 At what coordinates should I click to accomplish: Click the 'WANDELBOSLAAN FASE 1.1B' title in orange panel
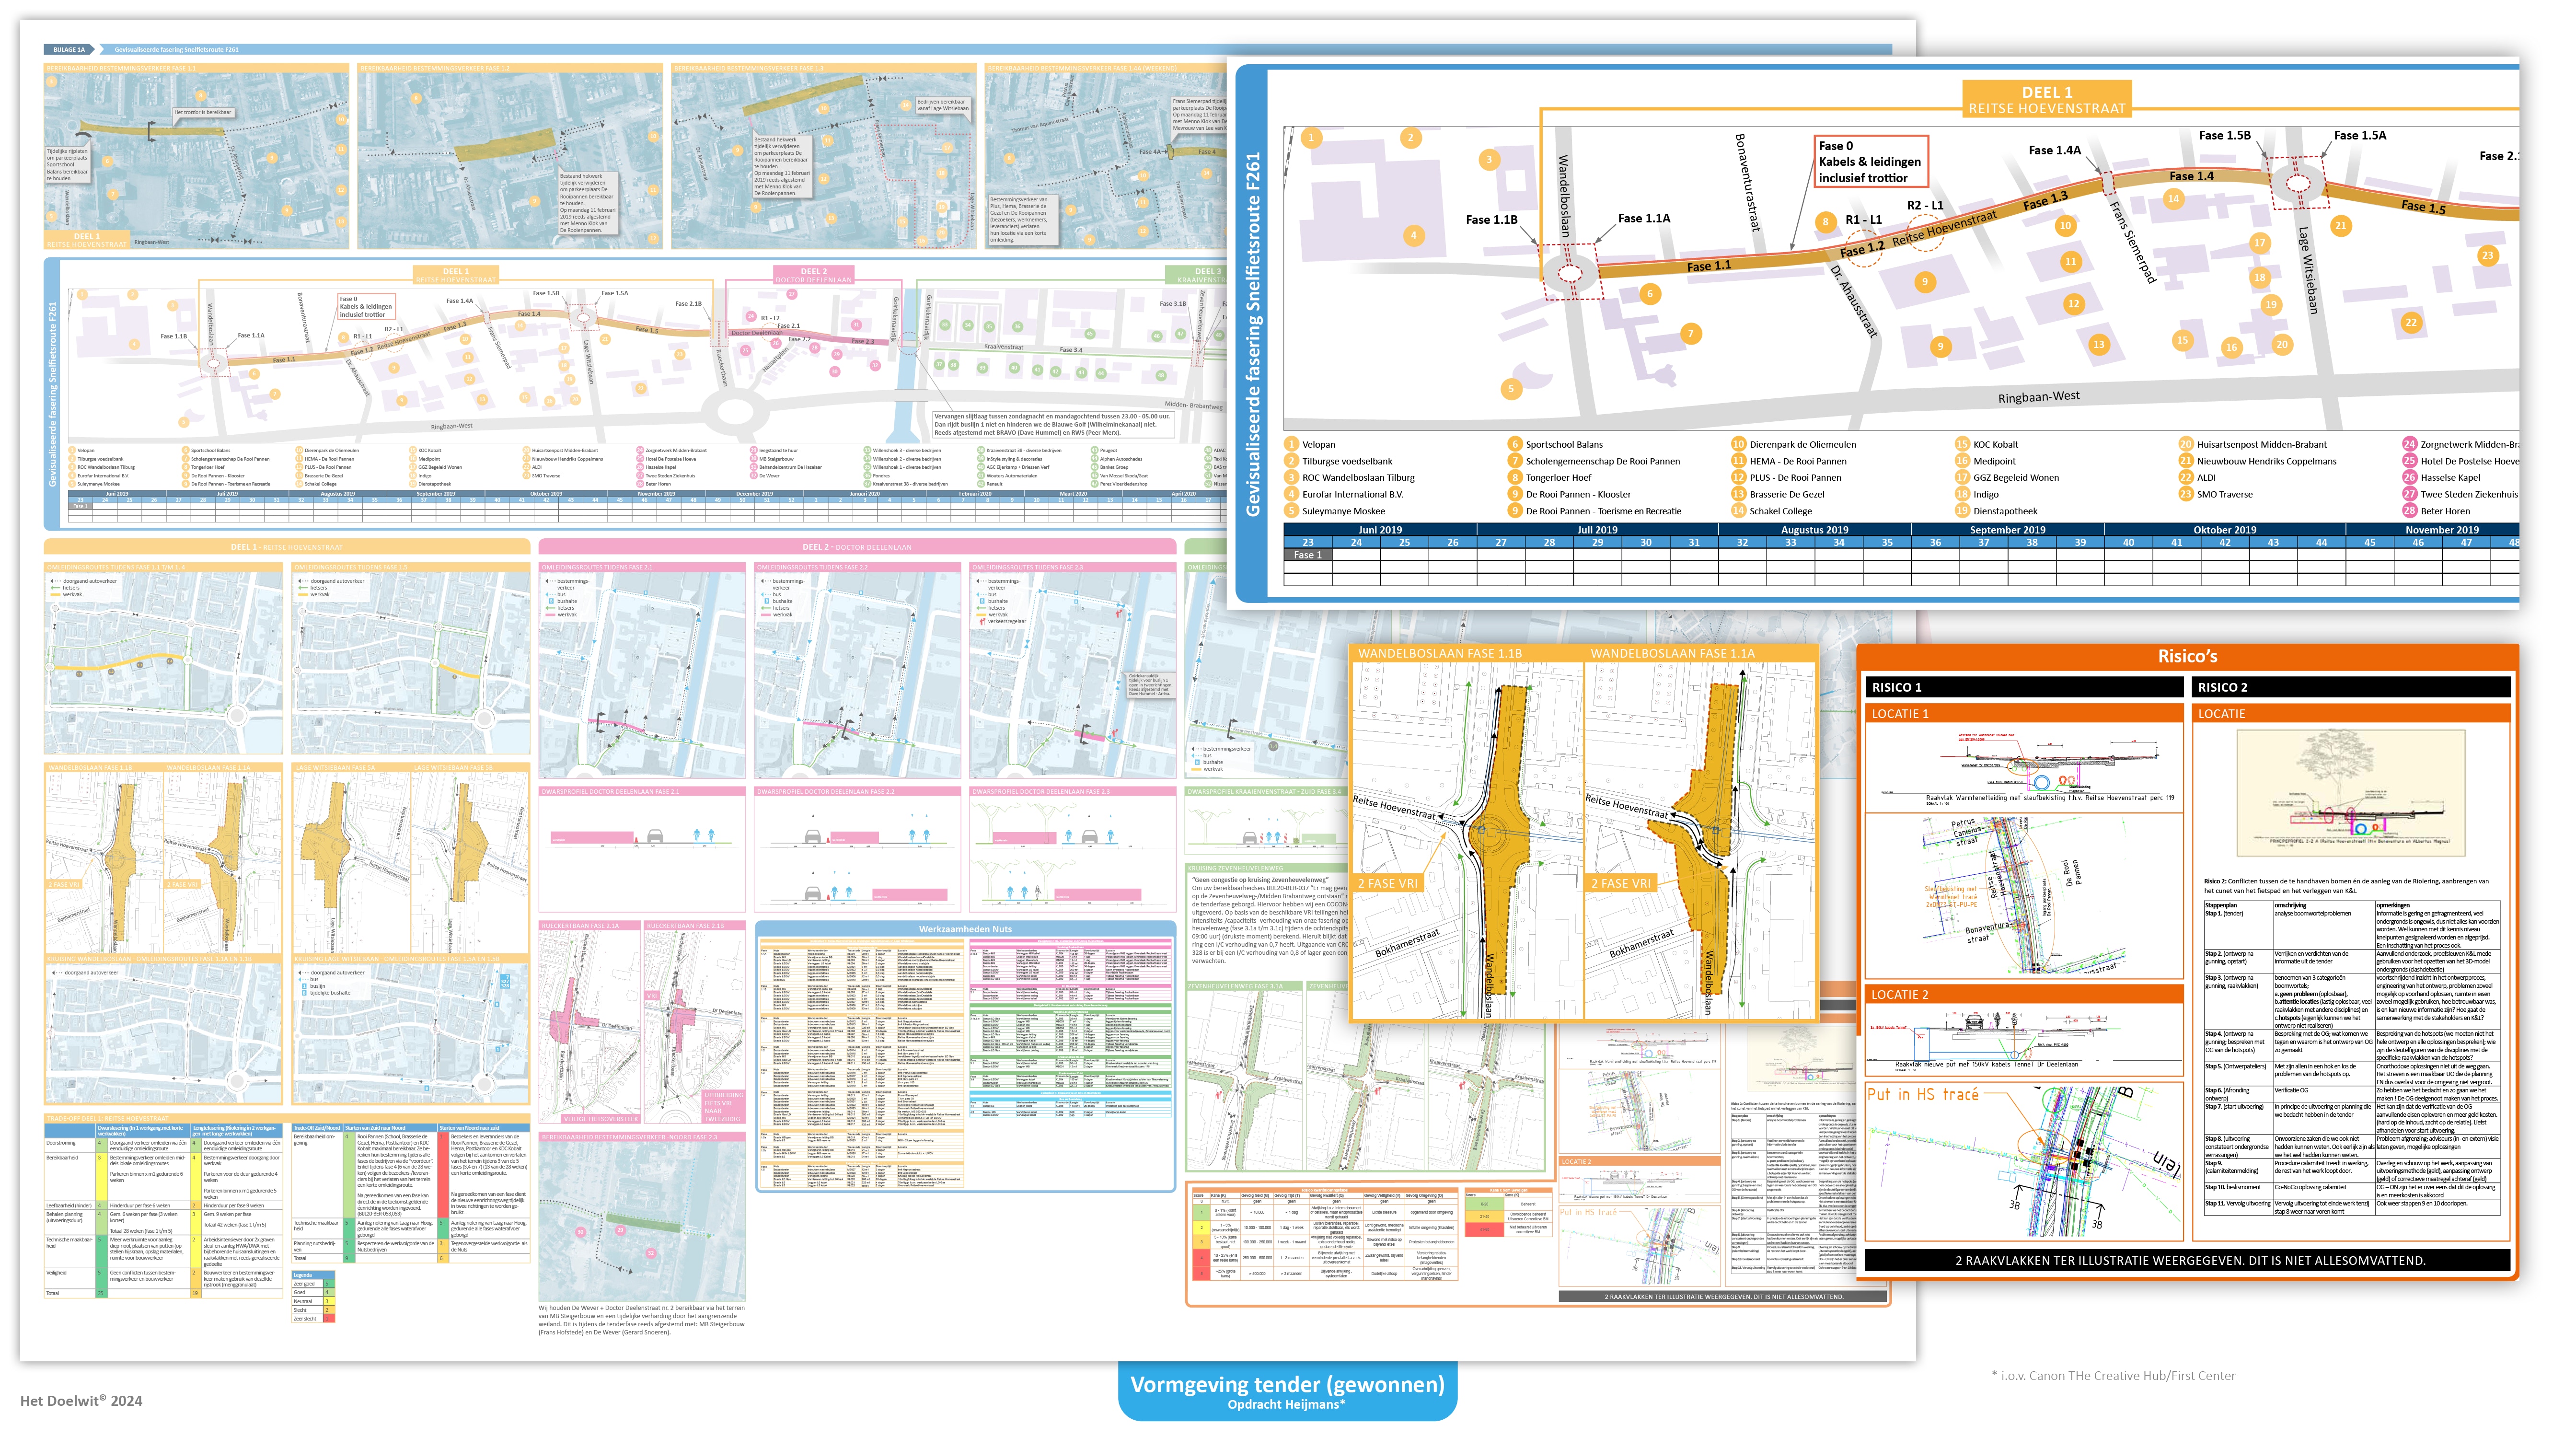(x=1439, y=653)
